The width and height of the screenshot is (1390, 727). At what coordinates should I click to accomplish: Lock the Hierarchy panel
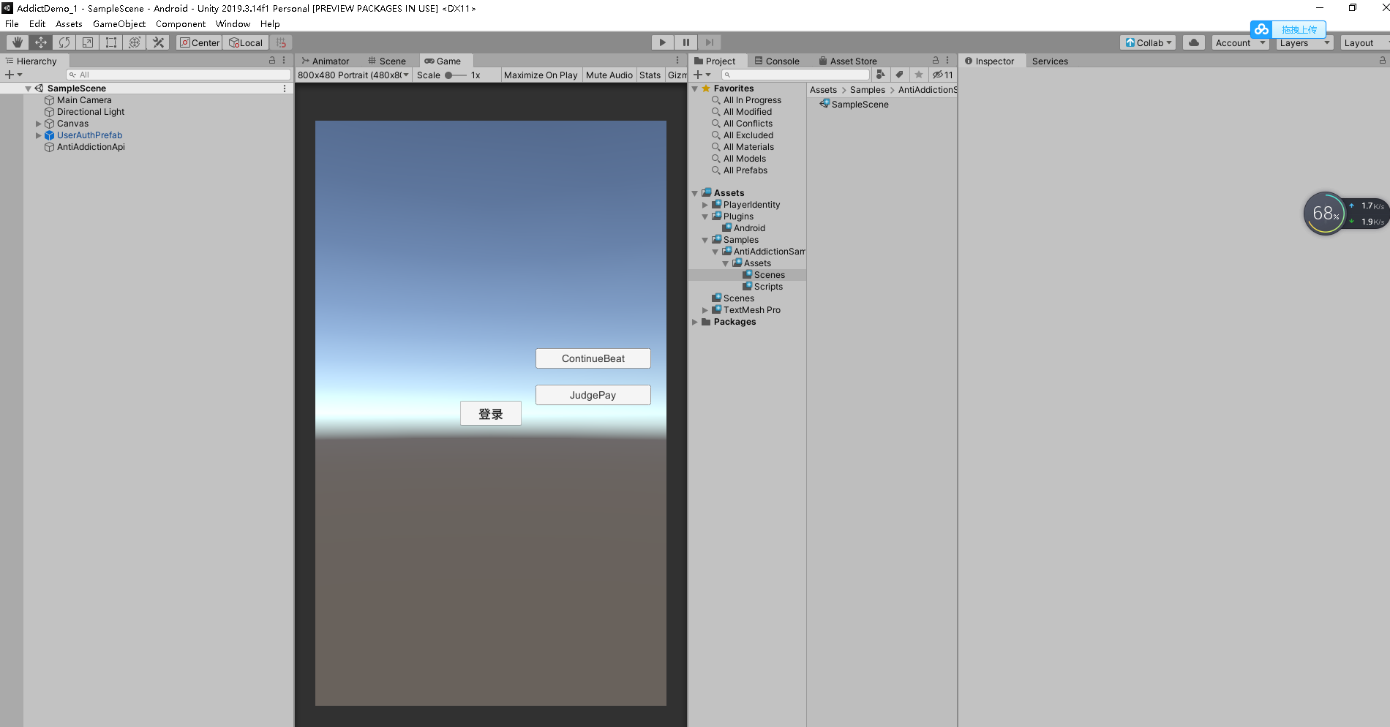click(x=272, y=61)
